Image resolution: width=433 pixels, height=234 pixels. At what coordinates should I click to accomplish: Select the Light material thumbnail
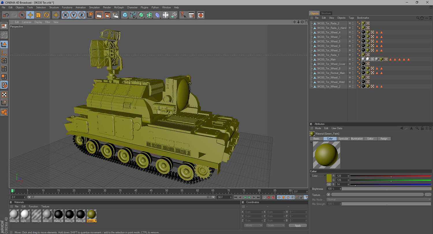click(x=25, y=216)
